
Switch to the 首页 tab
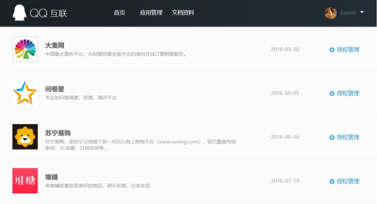(119, 13)
